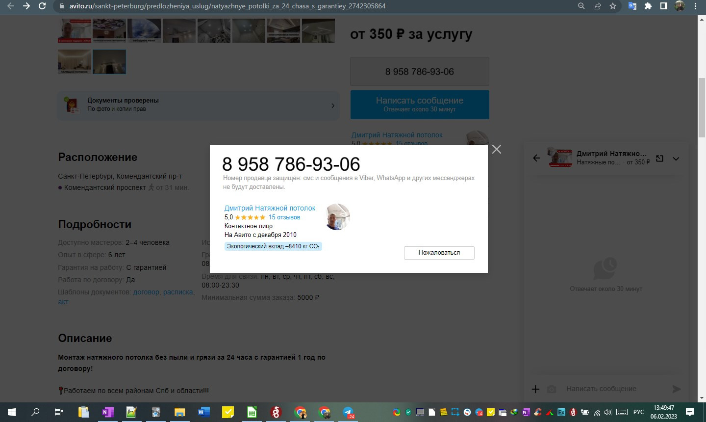Open Word from the taskbar
The width and height of the screenshot is (706, 422).
203,412
